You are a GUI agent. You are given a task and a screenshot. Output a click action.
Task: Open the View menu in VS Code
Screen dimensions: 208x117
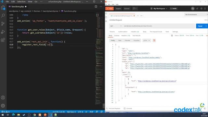[x=30, y=2]
